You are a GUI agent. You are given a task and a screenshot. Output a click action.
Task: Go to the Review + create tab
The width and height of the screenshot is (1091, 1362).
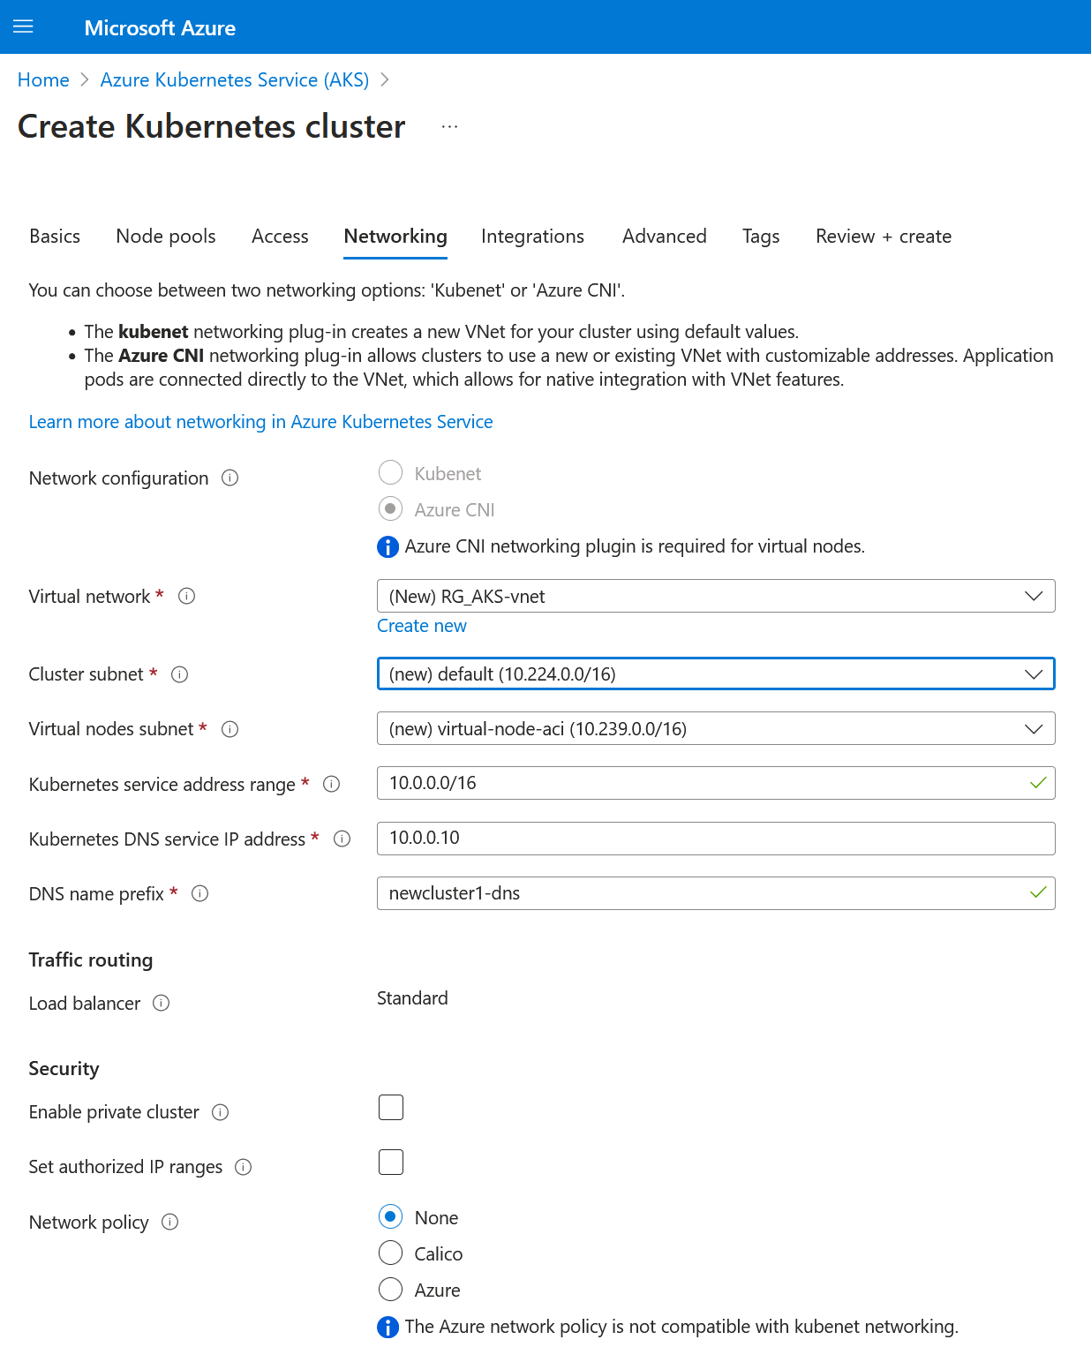pyautogui.click(x=883, y=236)
